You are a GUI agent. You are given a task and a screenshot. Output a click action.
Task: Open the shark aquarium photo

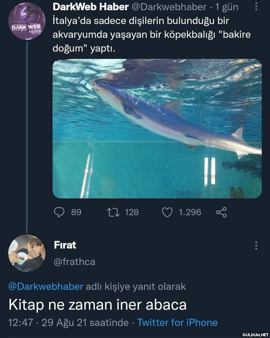tap(157, 128)
